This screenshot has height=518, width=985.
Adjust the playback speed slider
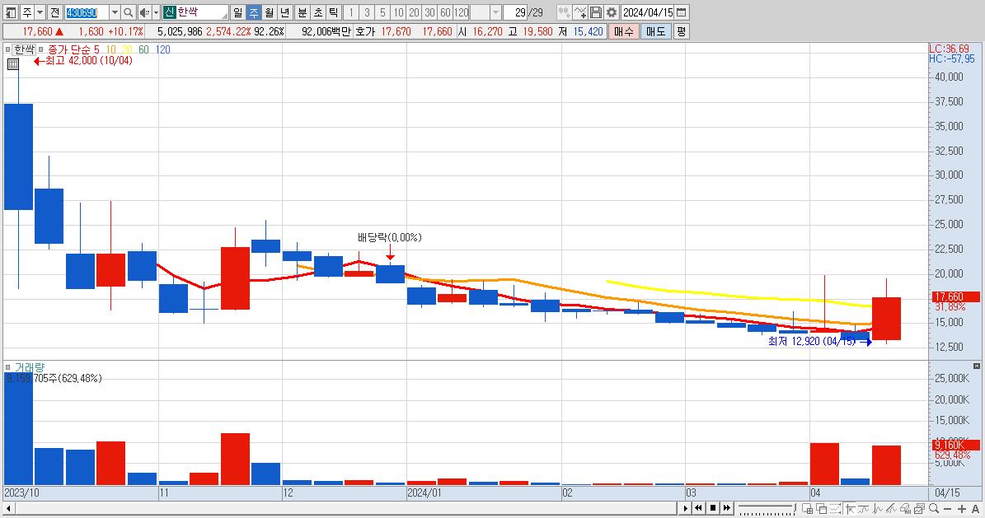click(767, 508)
